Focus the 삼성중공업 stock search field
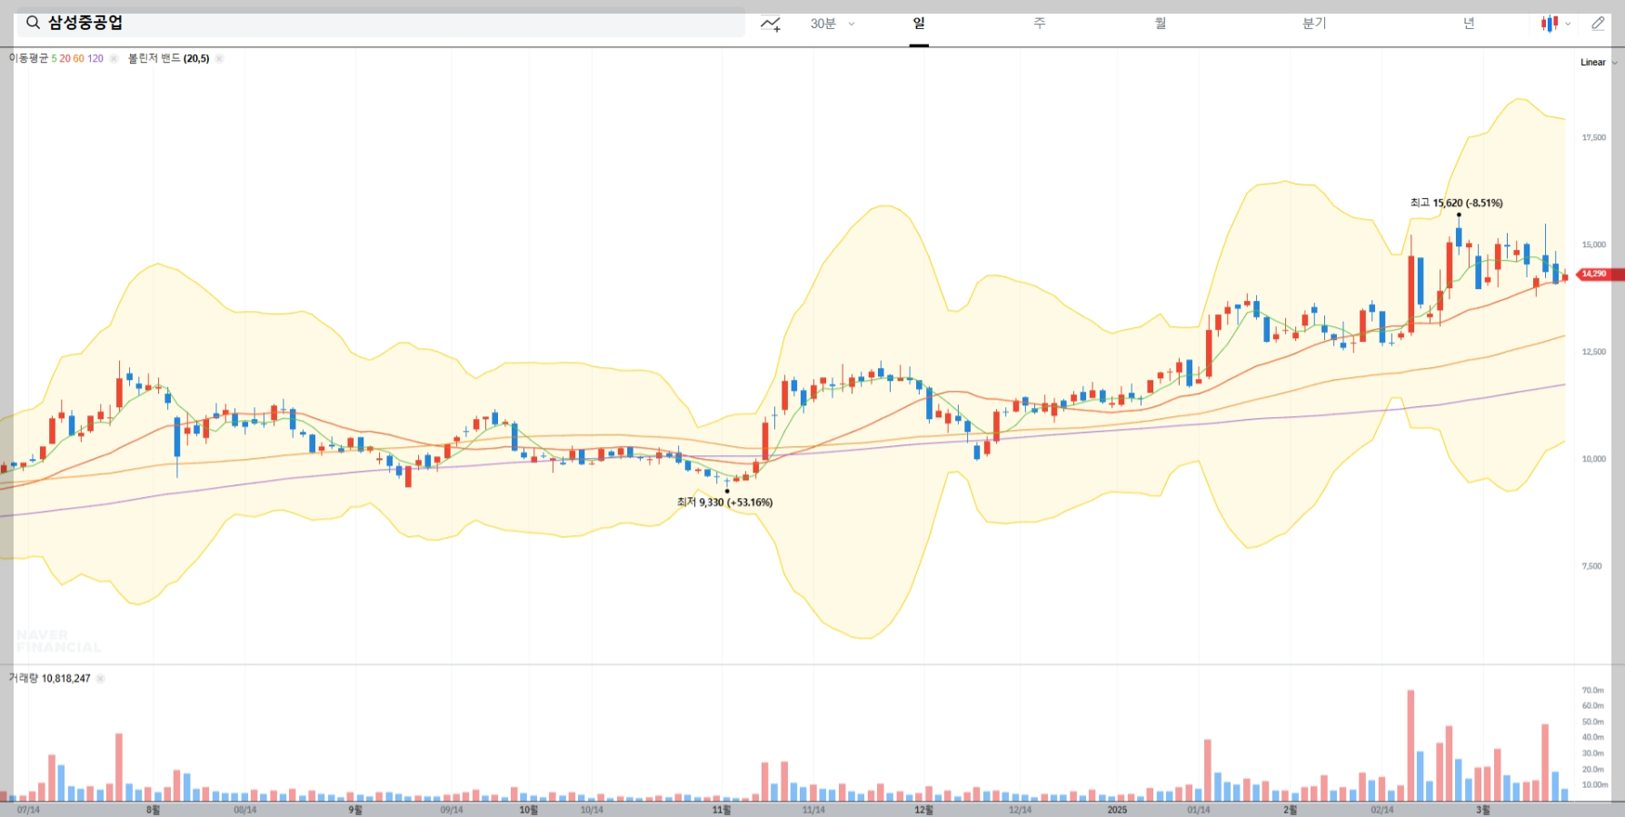1625x817 pixels. click(380, 23)
